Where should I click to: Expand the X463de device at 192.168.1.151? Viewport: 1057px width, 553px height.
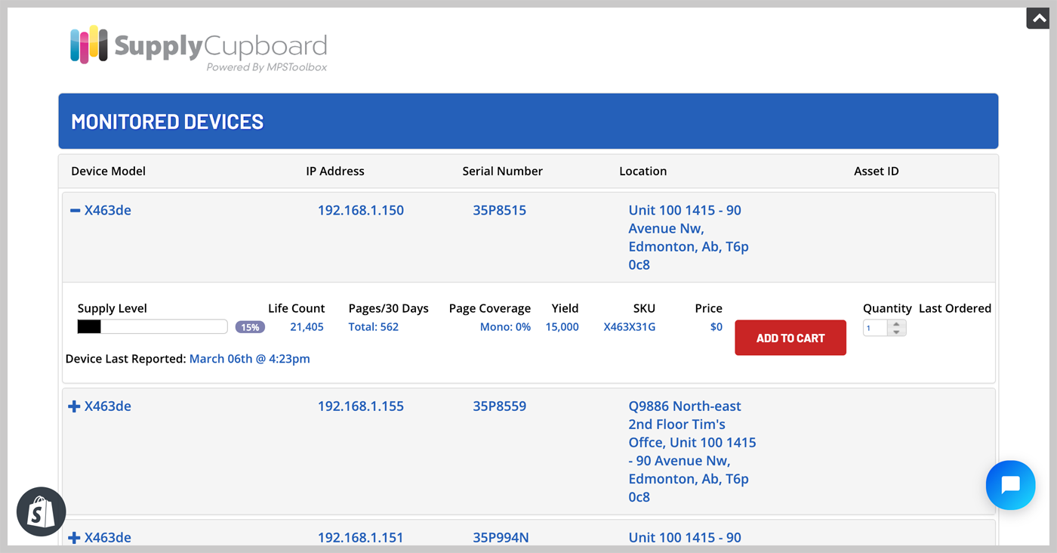click(x=74, y=538)
